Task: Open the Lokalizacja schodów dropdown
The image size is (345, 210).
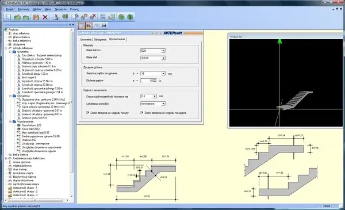Action: point(163,104)
